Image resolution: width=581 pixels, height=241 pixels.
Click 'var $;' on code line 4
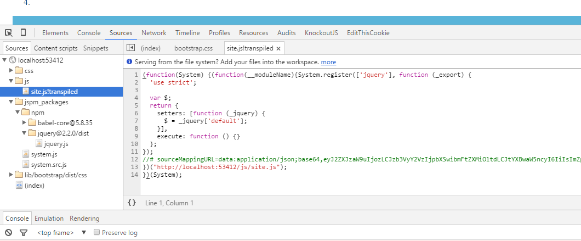coord(161,98)
